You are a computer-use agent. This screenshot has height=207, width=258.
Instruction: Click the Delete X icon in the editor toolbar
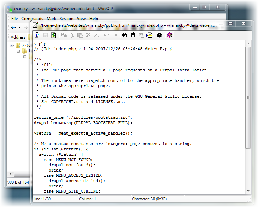[88, 35]
